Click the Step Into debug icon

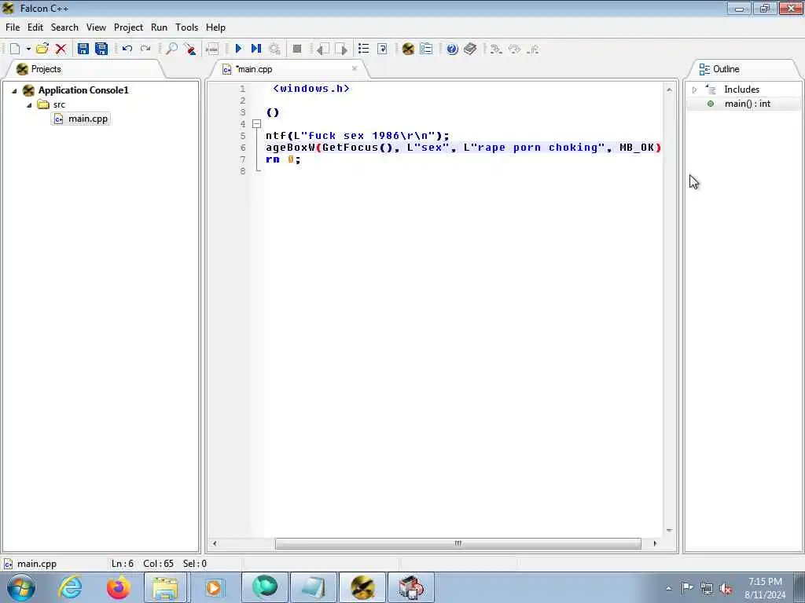496,49
